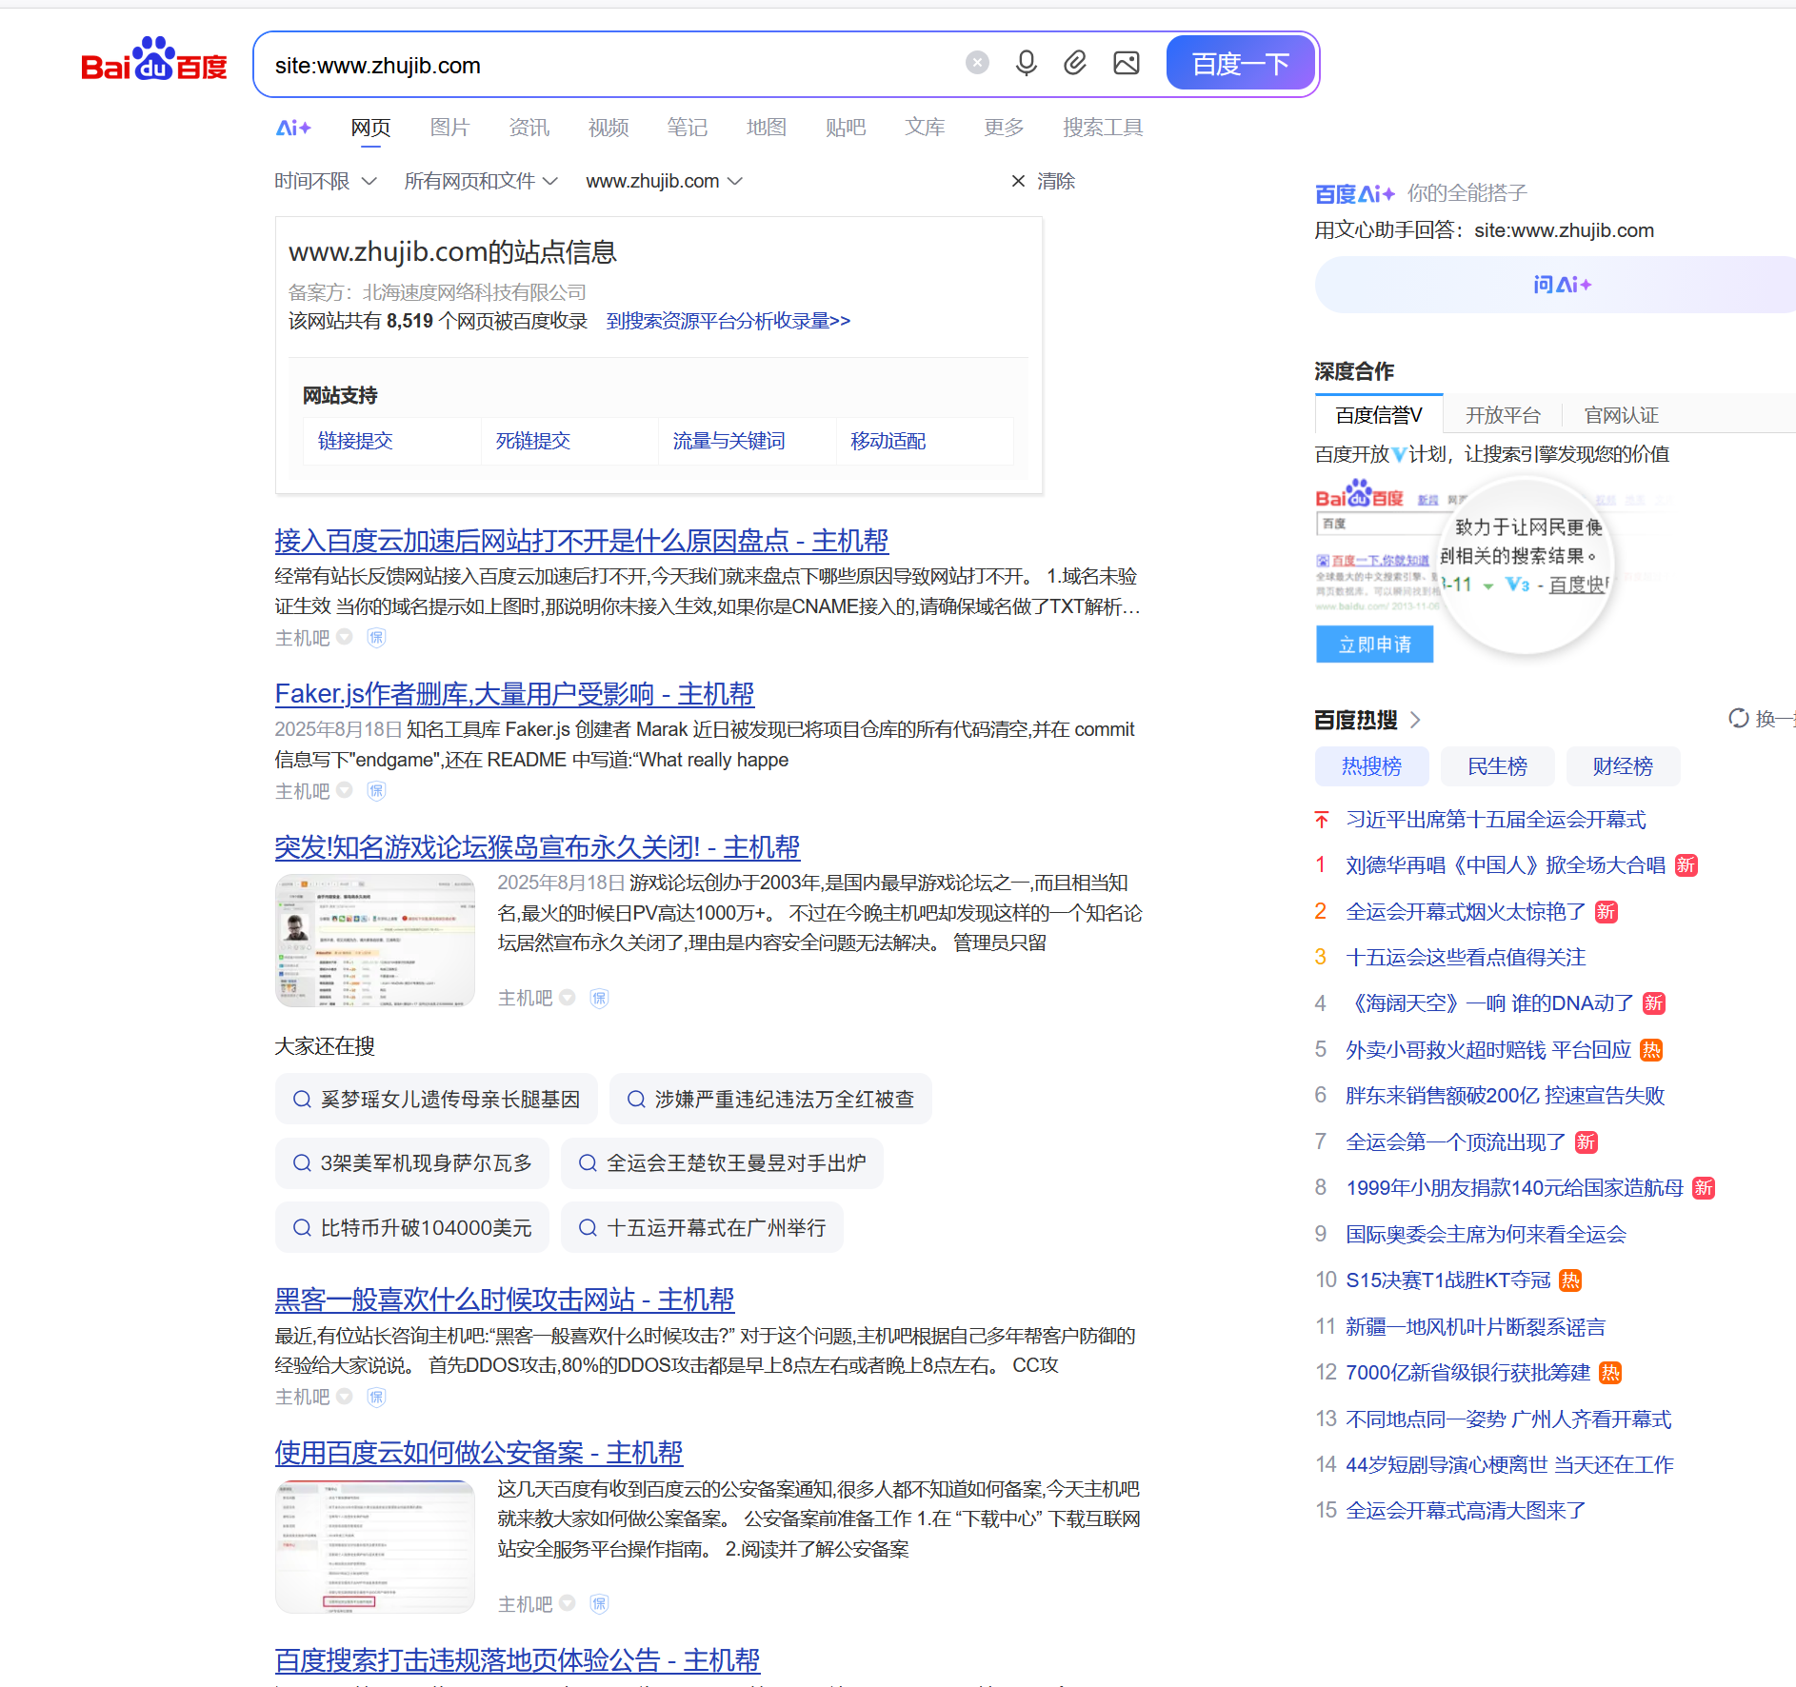Switch to the 图片 tab
Viewport: 1796px width, 1687px height.
[x=449, y=128]
